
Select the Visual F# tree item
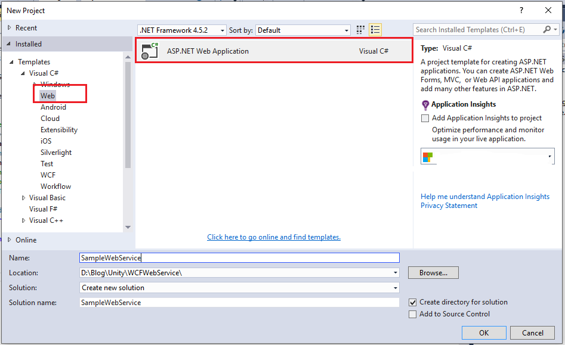(43, 209)
